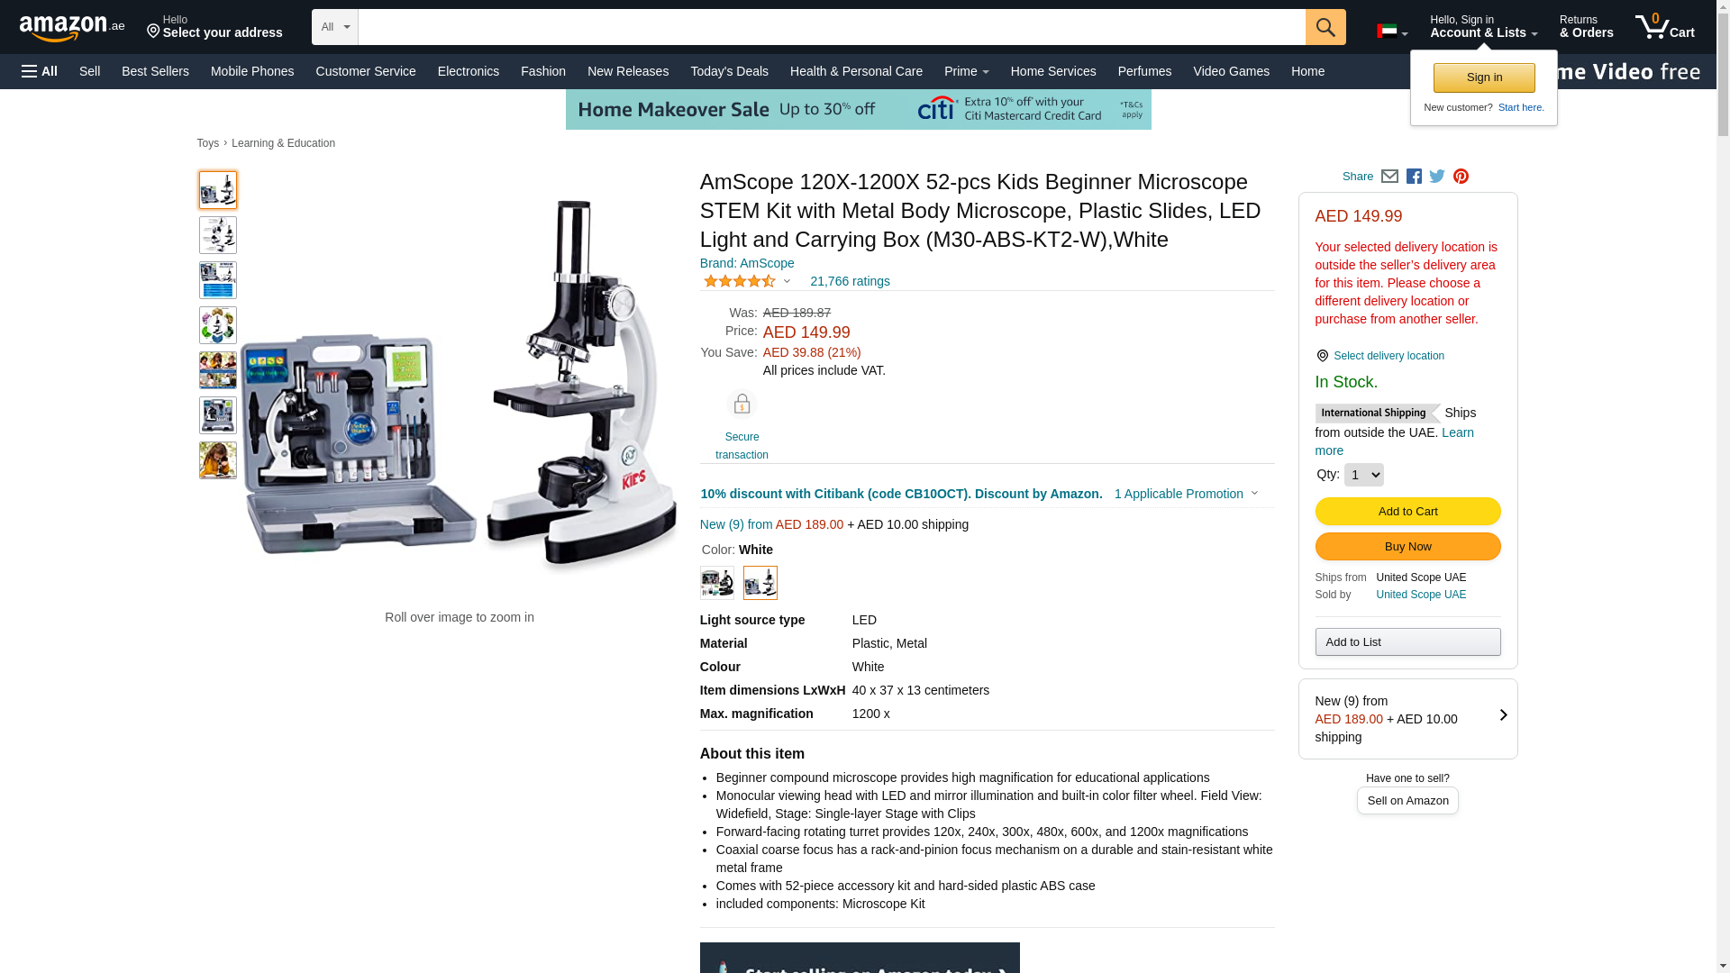Click the Buy Now button
The height and width of the screenshot is (973, 1730).
pyautogui.click(x=1408, y=547)
